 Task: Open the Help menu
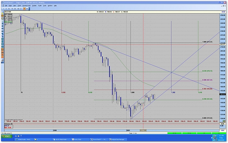pyautogui.click(x=55, y=6)
